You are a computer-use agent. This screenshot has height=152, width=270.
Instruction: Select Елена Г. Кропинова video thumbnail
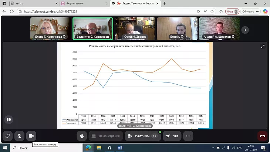(50, 28)
